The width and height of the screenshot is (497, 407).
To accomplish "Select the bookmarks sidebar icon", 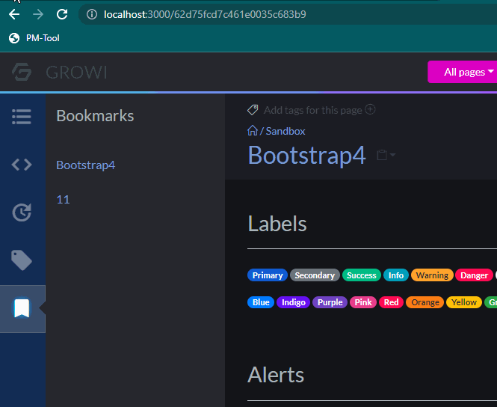I will click(22, 308).
